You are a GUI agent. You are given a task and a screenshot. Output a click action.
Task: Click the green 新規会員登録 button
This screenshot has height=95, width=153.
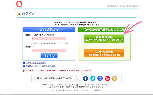pyautogui.click(x=104, y=39)
